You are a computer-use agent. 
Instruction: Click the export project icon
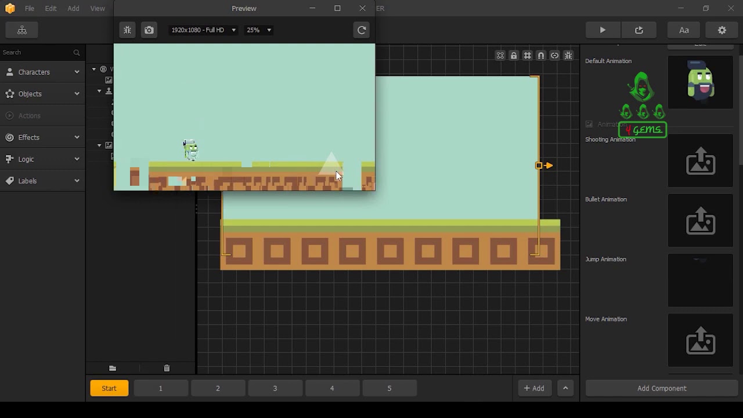pyautogui.click(x=639, y=30)
